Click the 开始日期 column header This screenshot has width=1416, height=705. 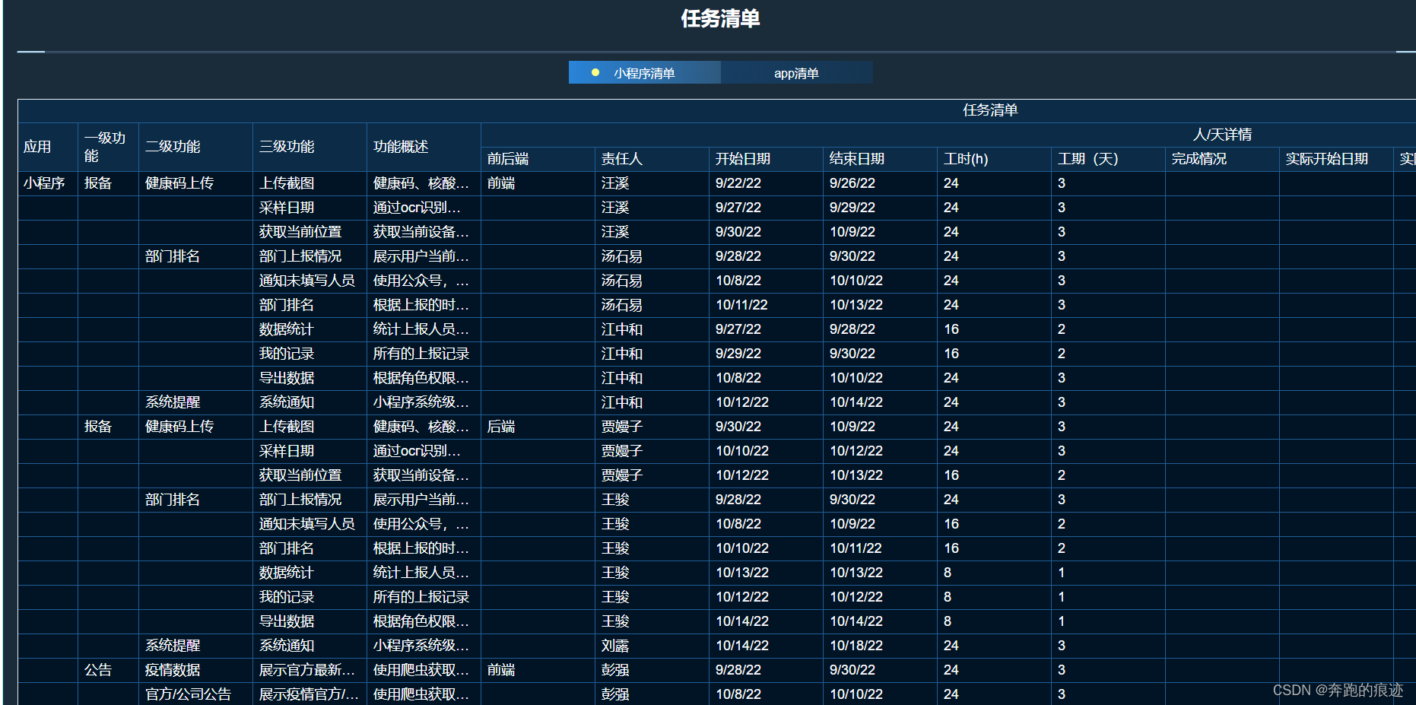pos(766,159)
